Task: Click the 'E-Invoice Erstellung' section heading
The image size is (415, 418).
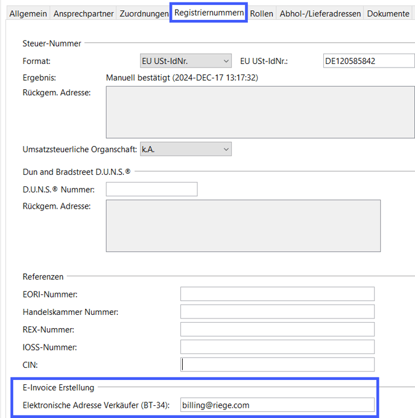Action: [x=59, y=387]
